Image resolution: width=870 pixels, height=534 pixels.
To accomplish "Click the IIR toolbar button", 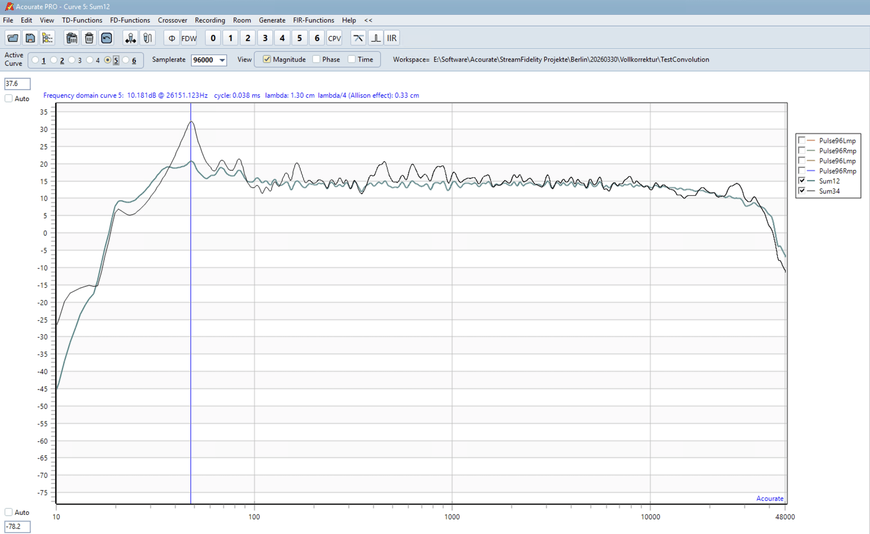I will pyautogui.click(x=391, y=38).
